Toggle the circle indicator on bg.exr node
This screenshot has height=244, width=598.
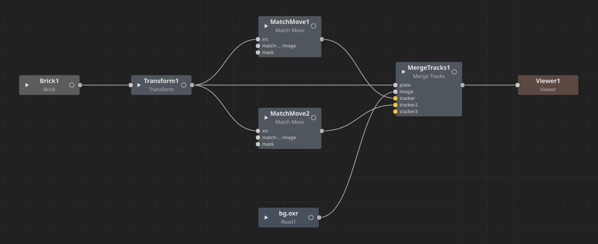click(x=311, y=218)
